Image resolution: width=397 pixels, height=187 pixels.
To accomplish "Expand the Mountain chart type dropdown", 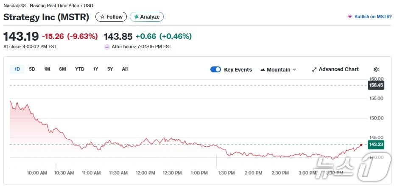I will pyautogui.click(x=278, y=70).
